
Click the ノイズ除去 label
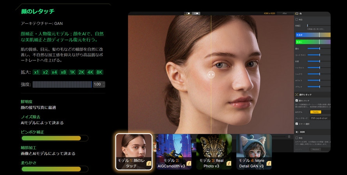[x=30, y=117]
